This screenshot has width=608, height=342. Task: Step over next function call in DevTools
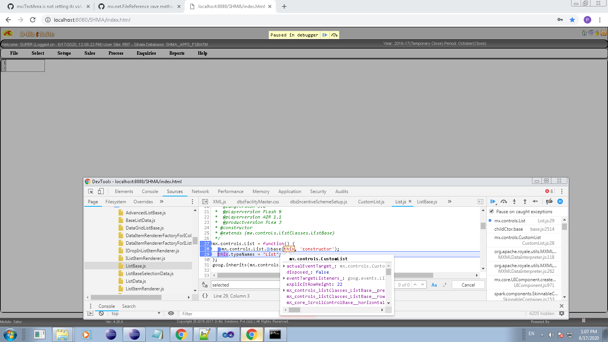[503, 202]
